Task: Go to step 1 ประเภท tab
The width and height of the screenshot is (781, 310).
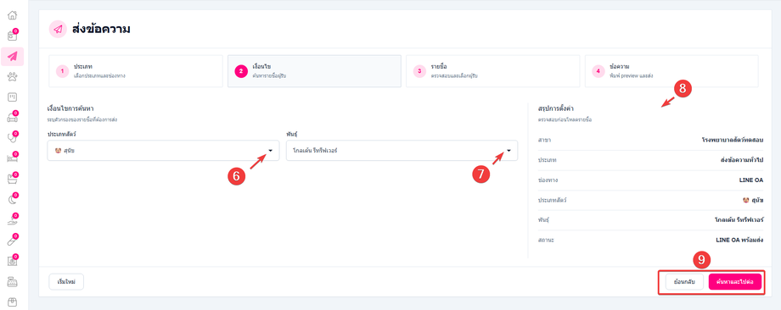Action: click(x=136, y=71)
